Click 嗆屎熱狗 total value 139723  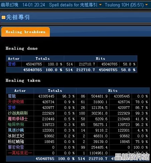48,125
